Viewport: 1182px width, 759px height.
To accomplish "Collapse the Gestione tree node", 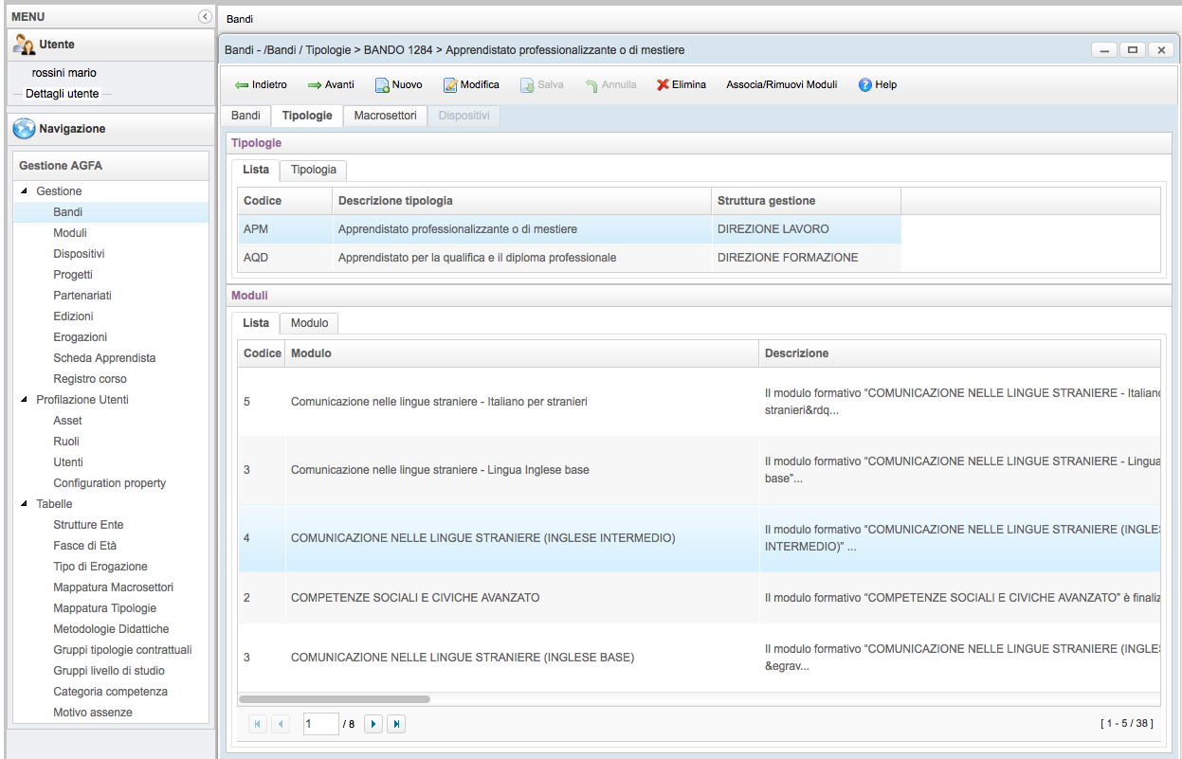I will click(24, 191).
